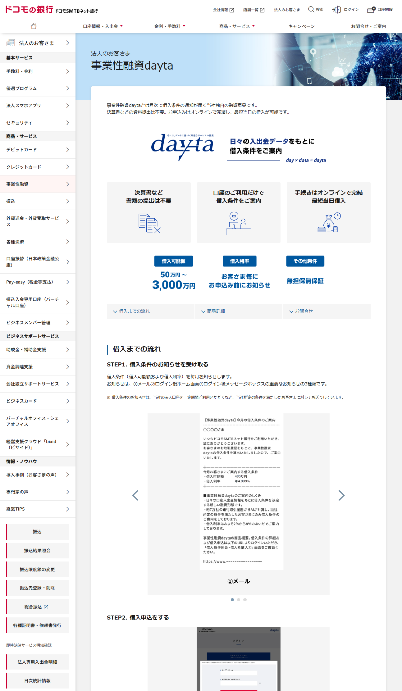402x691 pixels.
Task: Click chevron on セキュリティ sidebar row
Action: [68, 123]
